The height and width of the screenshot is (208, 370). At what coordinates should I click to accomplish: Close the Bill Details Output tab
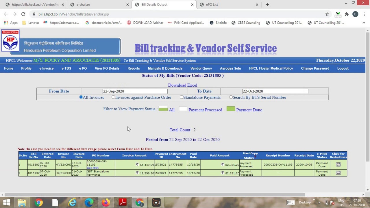[x=192, y=4]
